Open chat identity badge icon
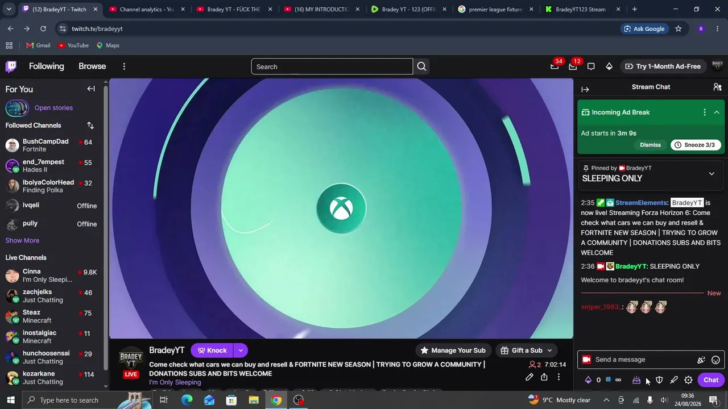728x409 pixels. tap(587, 360)
